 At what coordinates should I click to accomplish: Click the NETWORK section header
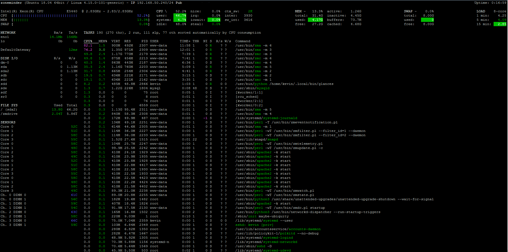[x=8, y=33]
